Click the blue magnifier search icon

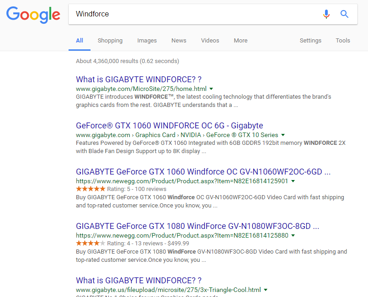tap(344, 14)
